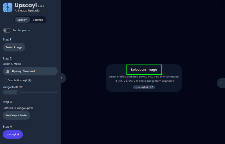Image resolution: width=225 pixels, height=144 pixels.
Task: Click the Double Upscayl help question mark
Action: [x=30, y=80]
